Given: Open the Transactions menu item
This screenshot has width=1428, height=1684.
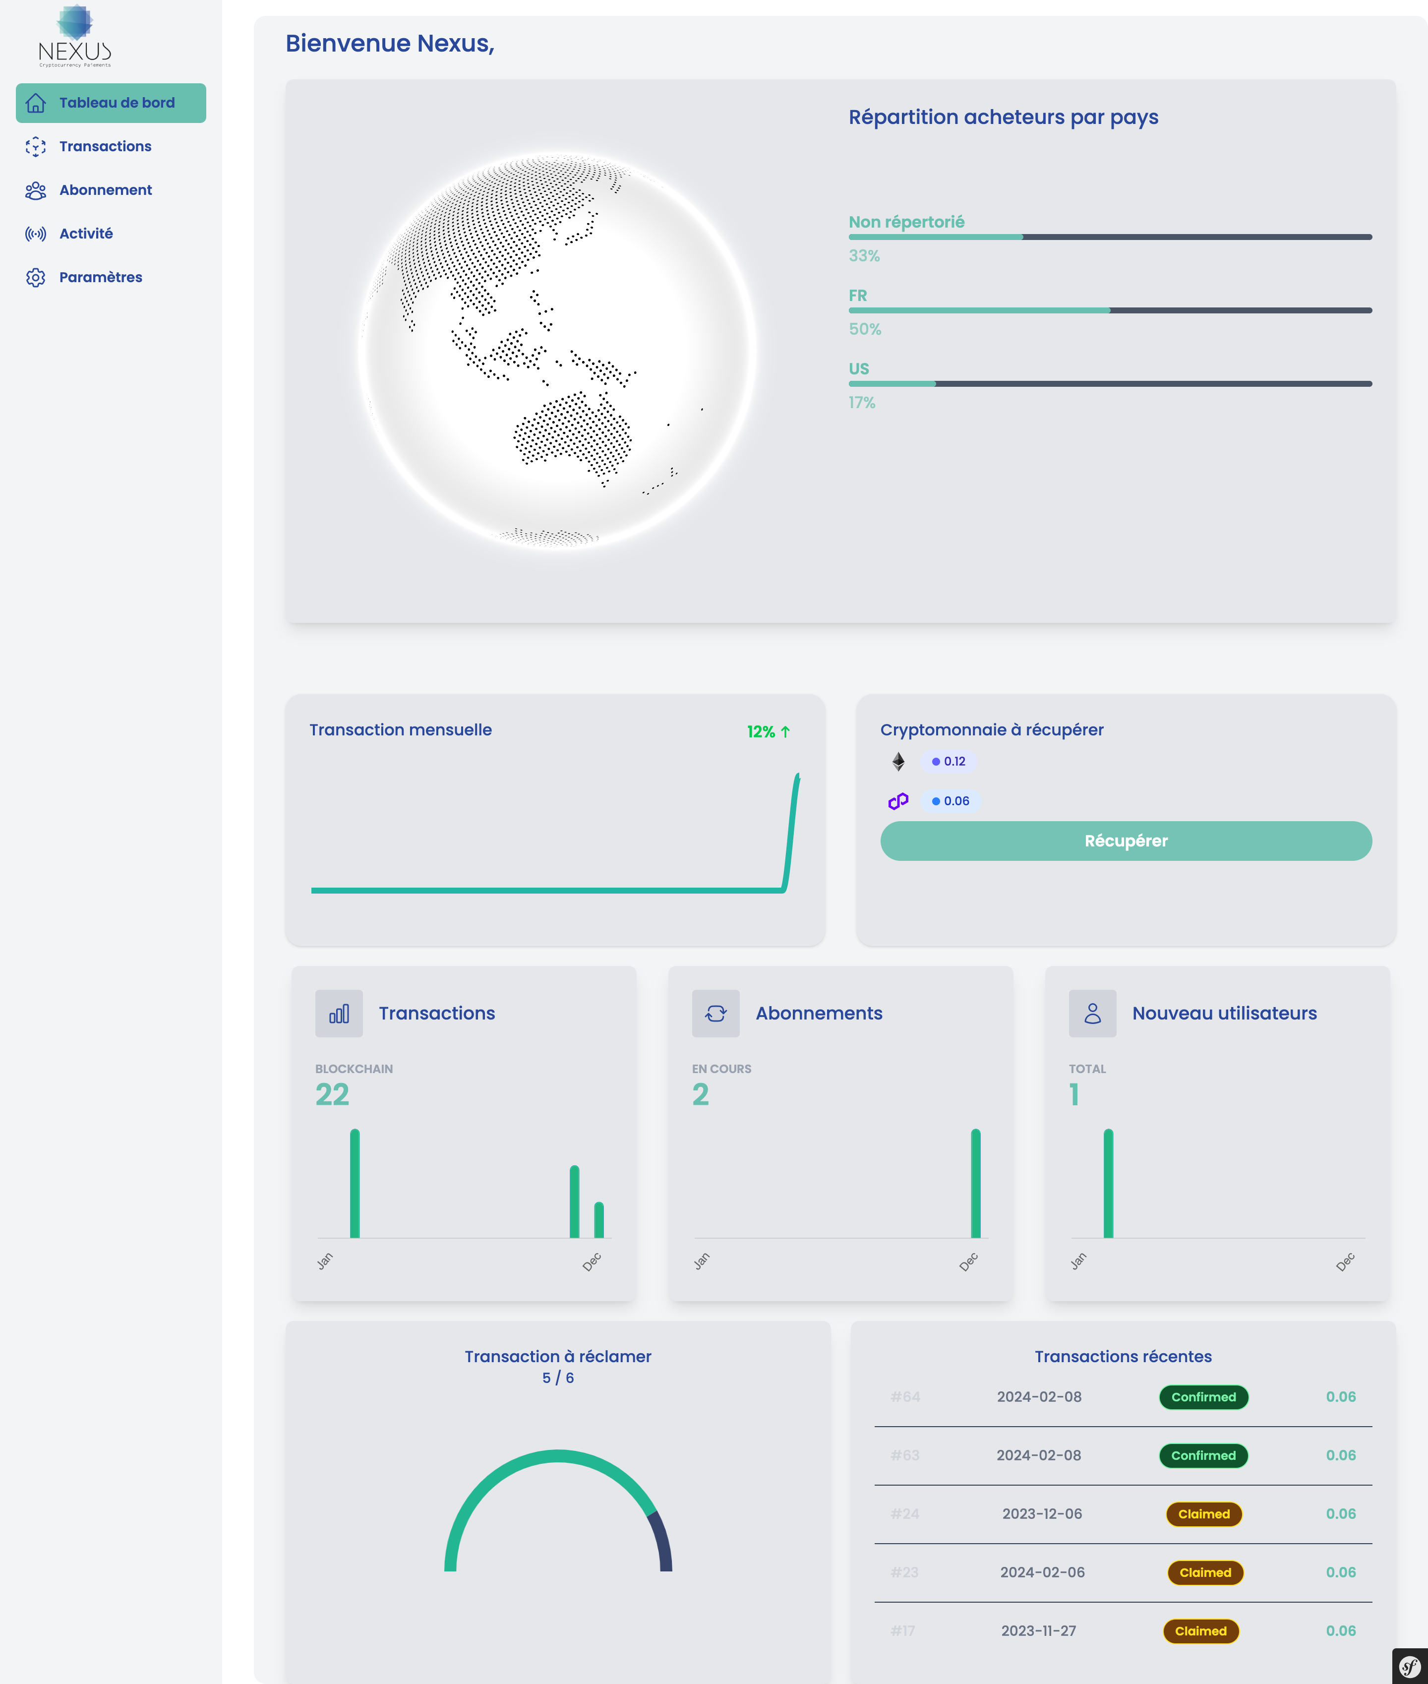Looking at the screenshot, I should (105, 147).
